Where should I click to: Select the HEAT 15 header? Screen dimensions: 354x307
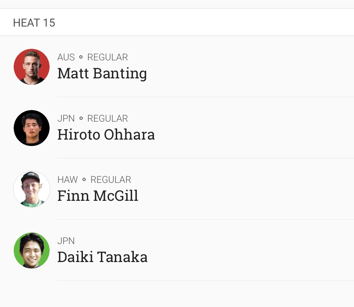pos(34,23)
